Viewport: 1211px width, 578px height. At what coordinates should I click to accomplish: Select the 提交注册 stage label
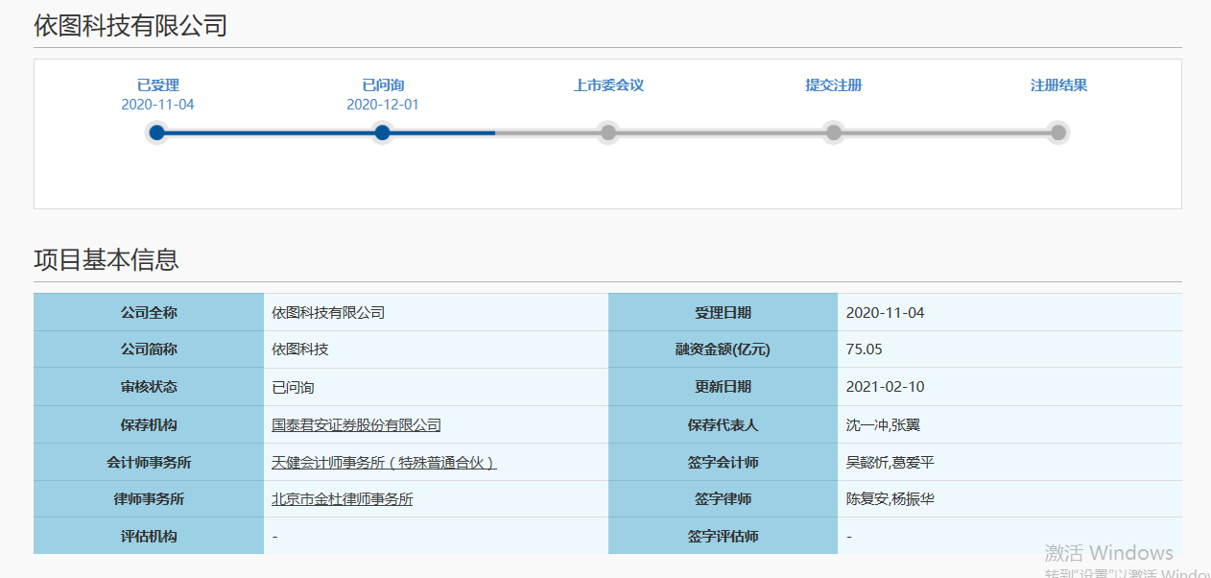834,85
